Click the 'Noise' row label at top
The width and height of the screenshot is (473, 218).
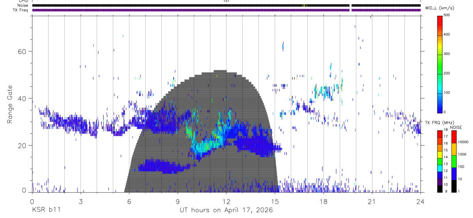point(23,5)
